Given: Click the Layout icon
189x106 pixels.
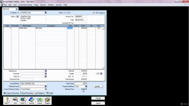Looking at the screenshot, I should [39, 101].
